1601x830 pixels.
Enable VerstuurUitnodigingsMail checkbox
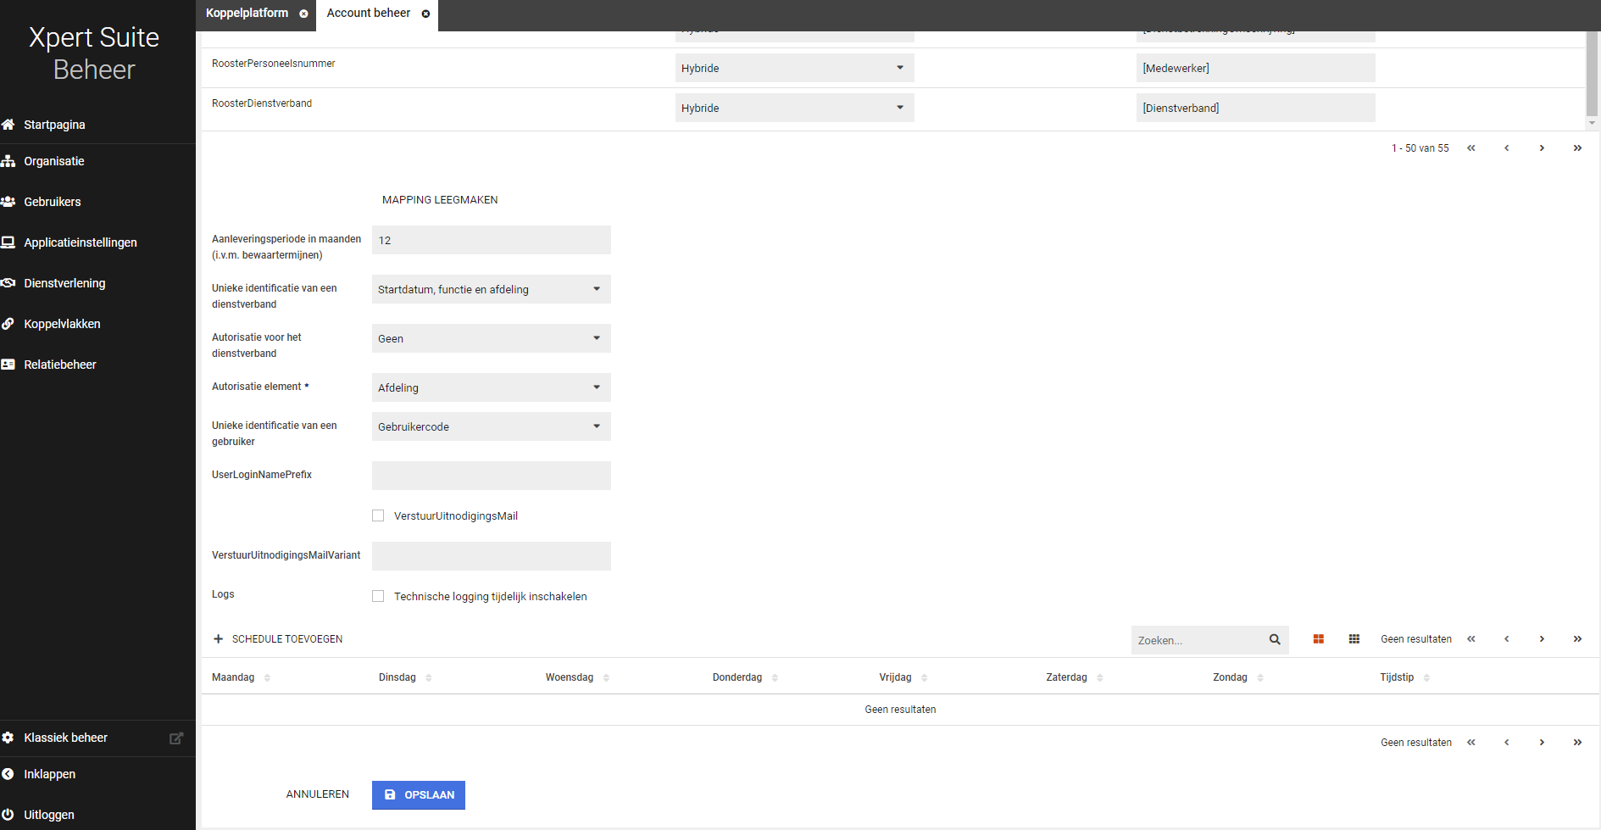pyautogui.click(x=378, y=515)
